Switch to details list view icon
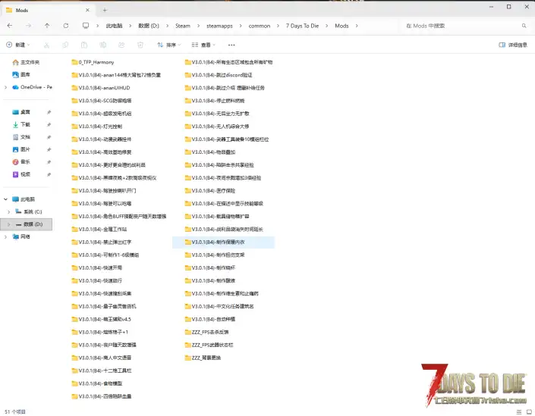Screen dimensions: 535x416 point(519,412)
